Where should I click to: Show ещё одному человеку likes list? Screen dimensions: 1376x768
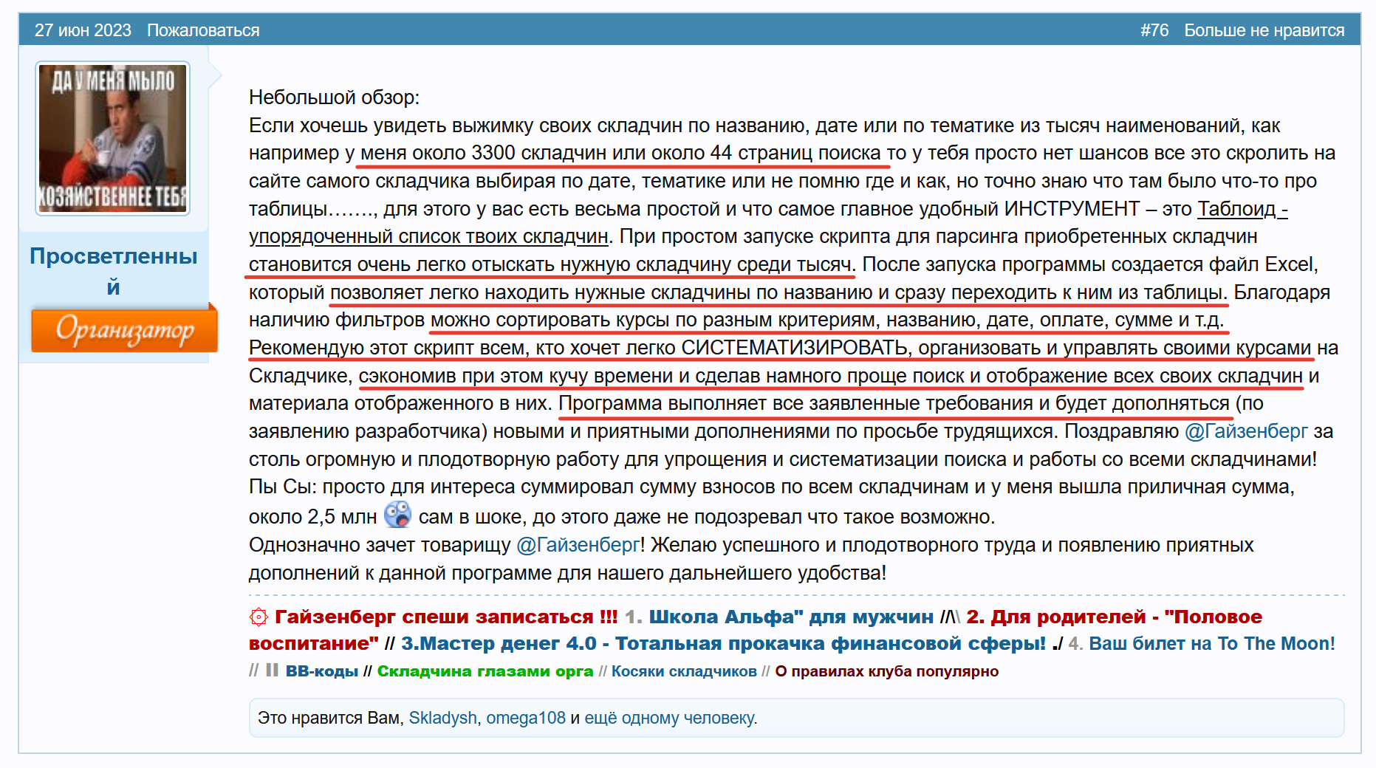(x=670, y=718)
